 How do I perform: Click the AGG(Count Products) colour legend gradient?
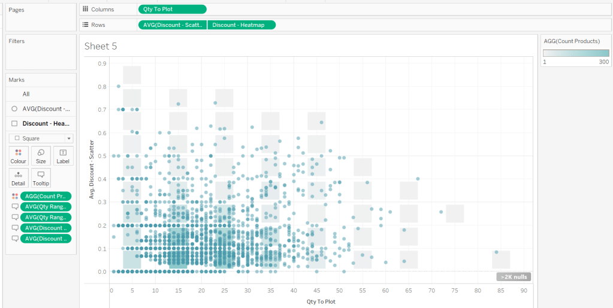[x=575, y=53]
